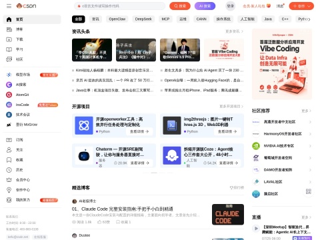
Task: Click 查看详情 on the img2threejs card
Action: tap(227, 131)
